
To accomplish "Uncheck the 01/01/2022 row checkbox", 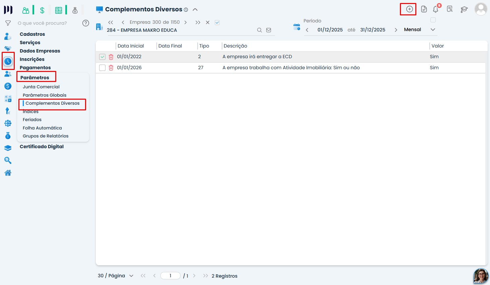I will click(102, 57).
